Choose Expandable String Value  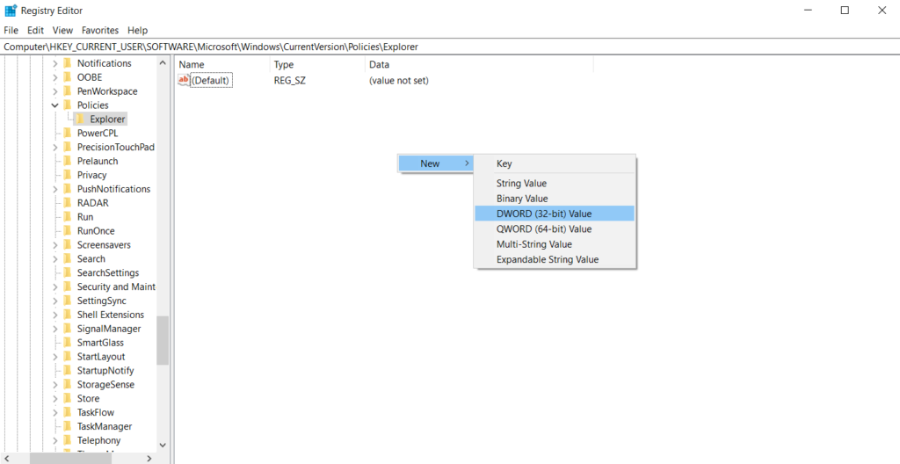[555, 259]
